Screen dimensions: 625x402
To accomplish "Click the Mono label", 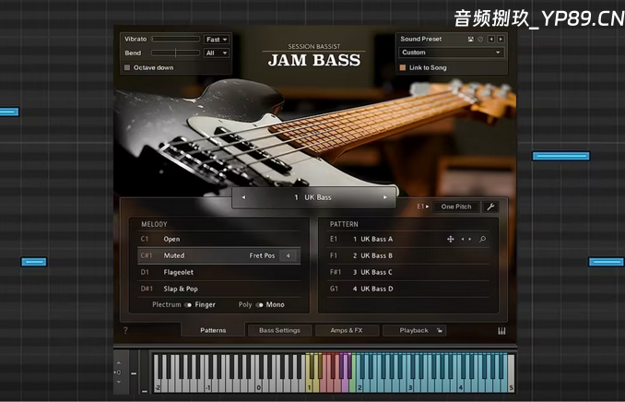I will (x=275, y=304).
